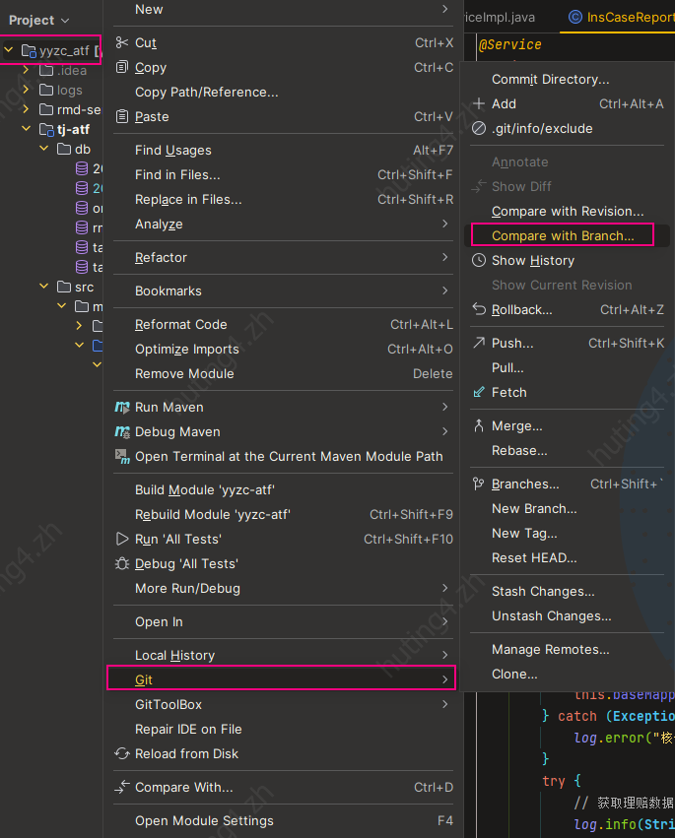Image resolution: width=675 pixels, height=838 pixels.
Task: Expand the rmd-se folder node
Action: [26, 109]
